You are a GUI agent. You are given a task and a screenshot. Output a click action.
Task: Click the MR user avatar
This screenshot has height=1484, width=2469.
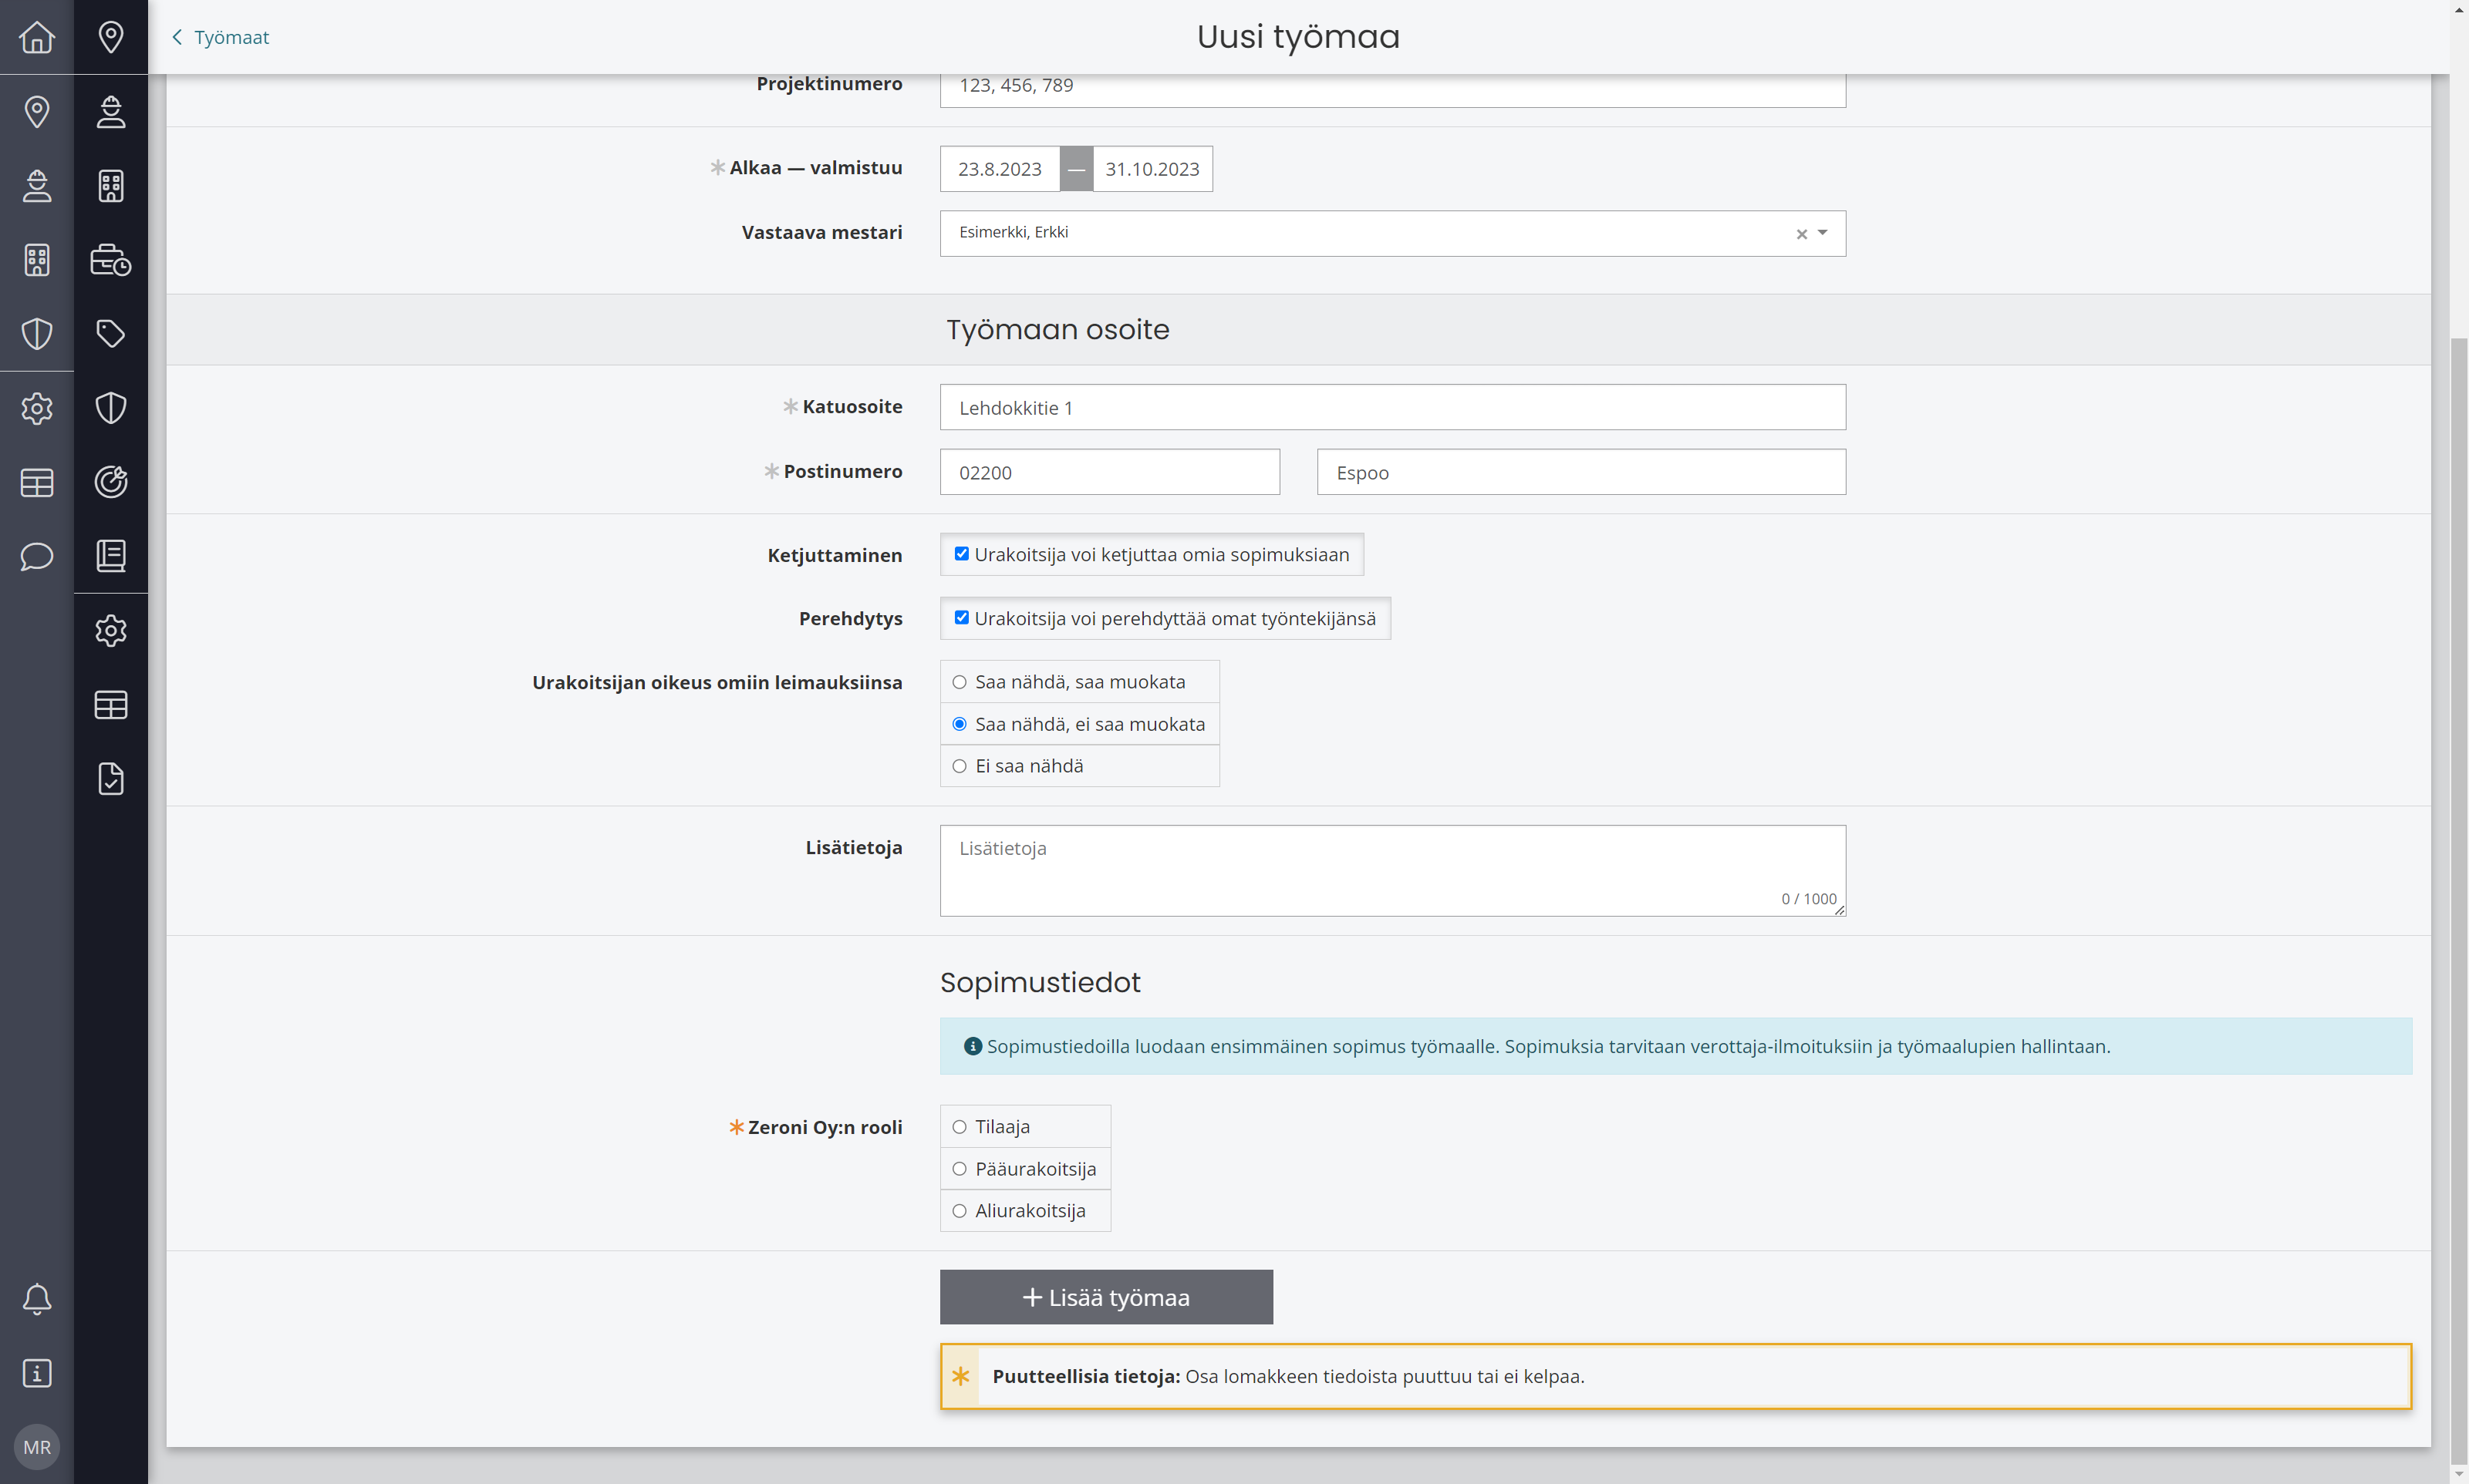37,1447
